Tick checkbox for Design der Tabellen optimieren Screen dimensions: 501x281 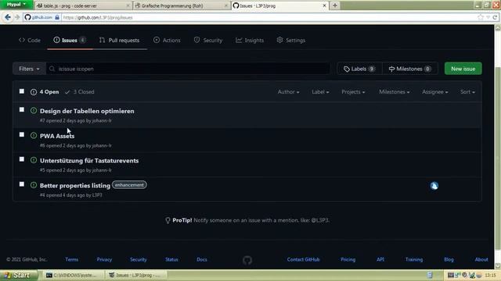[x=22, y=109]
